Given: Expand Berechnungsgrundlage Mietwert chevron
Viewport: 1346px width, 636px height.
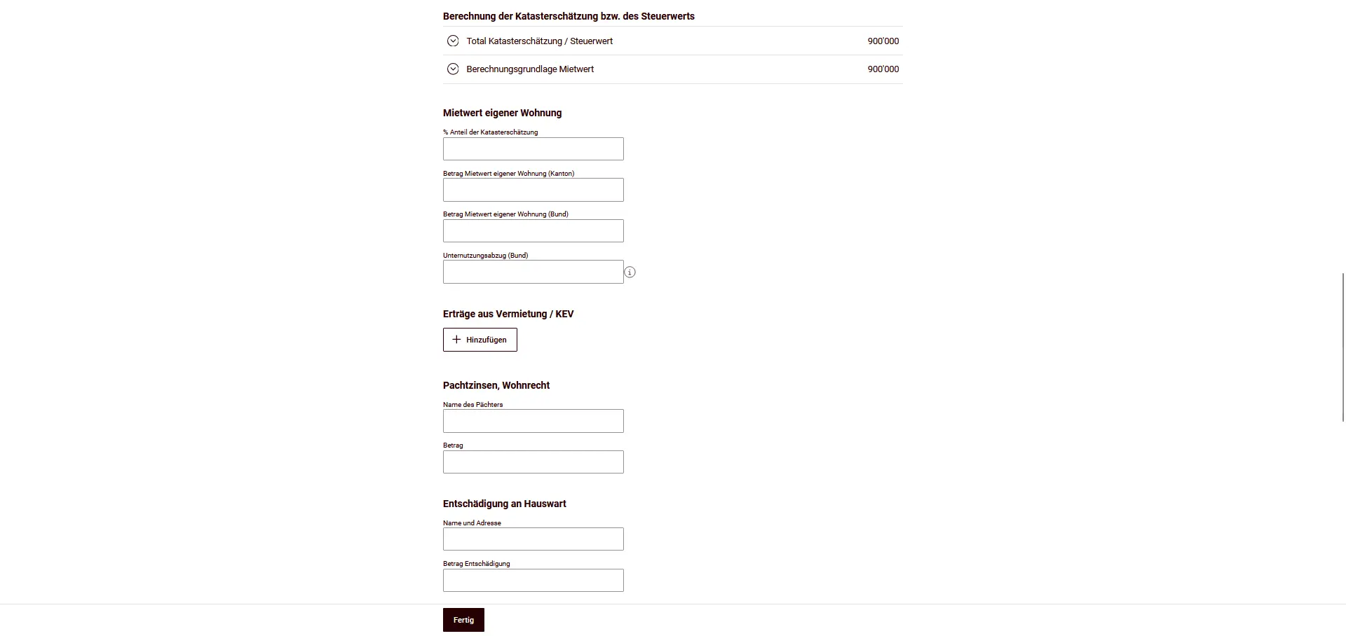Looking at the screenshot, I should (x=453, y=69).
